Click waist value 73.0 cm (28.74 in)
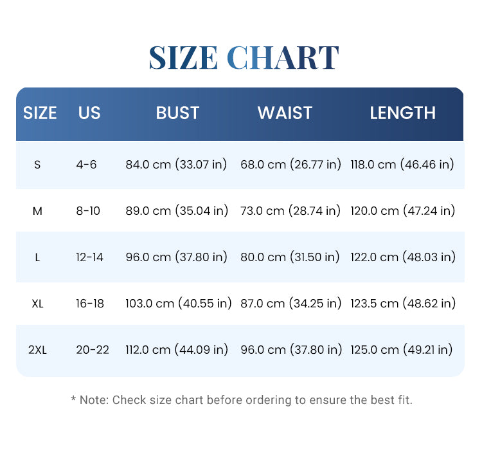 pos(290,211)
